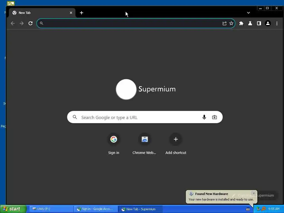Reload the current page

click(31, 23)
